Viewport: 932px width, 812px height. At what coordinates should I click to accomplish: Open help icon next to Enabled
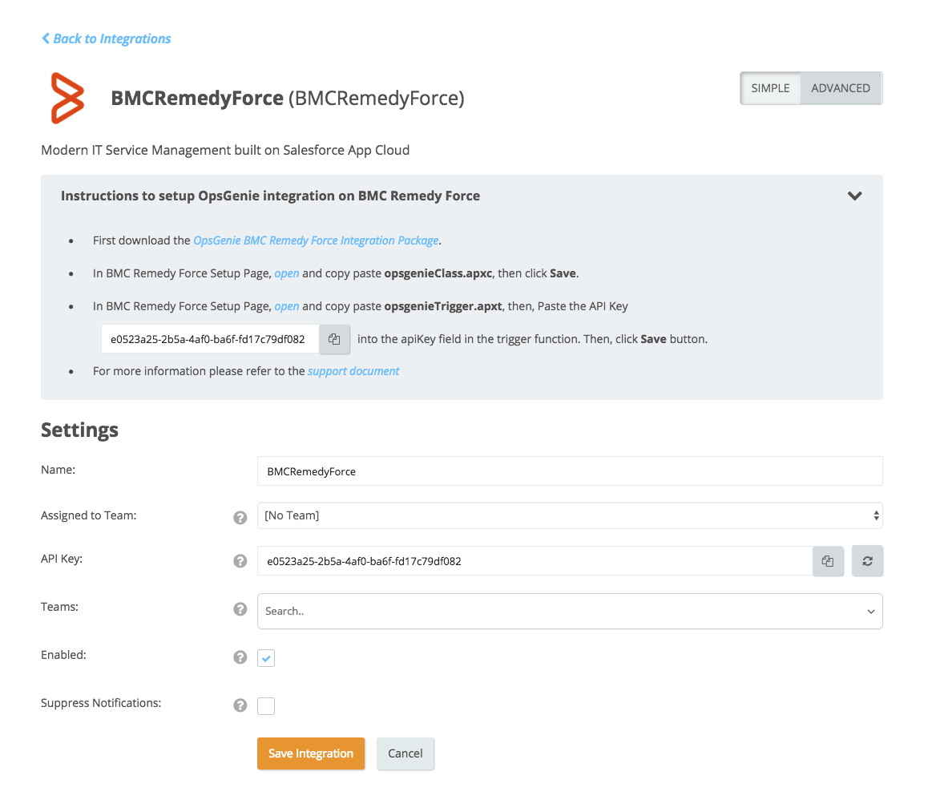[x=240, y=657]
